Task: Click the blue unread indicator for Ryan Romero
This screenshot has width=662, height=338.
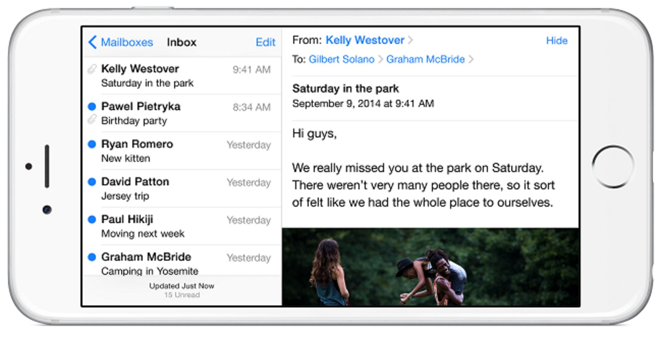Action: [x=92, y=144]
